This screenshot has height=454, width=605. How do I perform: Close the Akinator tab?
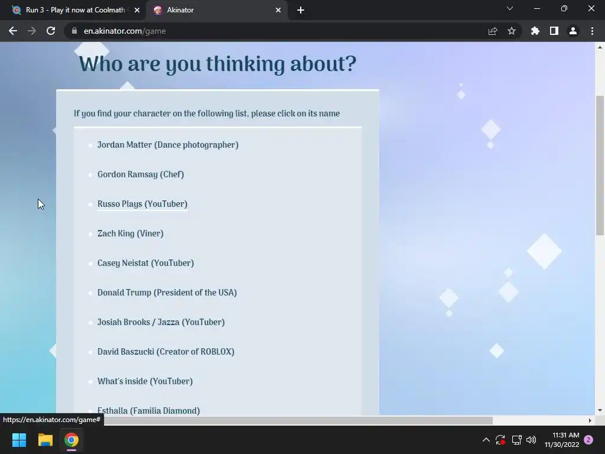pos(278,11)
